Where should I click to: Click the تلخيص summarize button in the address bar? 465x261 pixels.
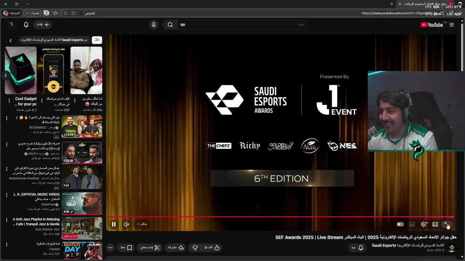(88, 13)
